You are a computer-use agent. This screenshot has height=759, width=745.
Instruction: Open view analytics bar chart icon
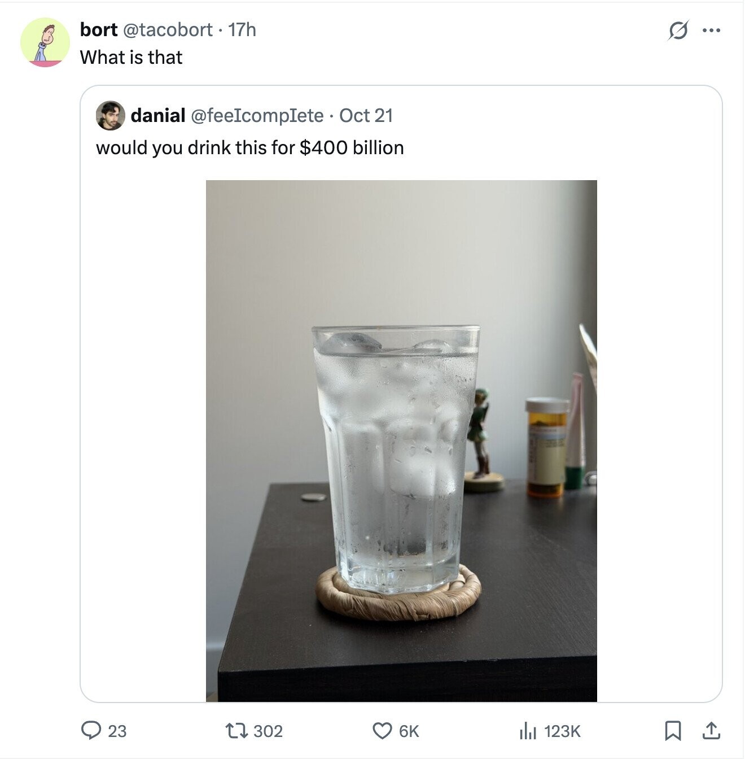[527, 731]
